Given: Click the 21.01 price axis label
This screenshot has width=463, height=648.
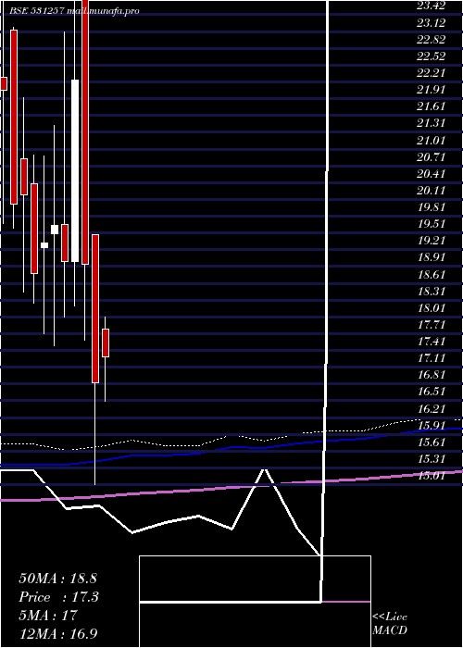Looking at the screenshot, I should tap(431, 141).
